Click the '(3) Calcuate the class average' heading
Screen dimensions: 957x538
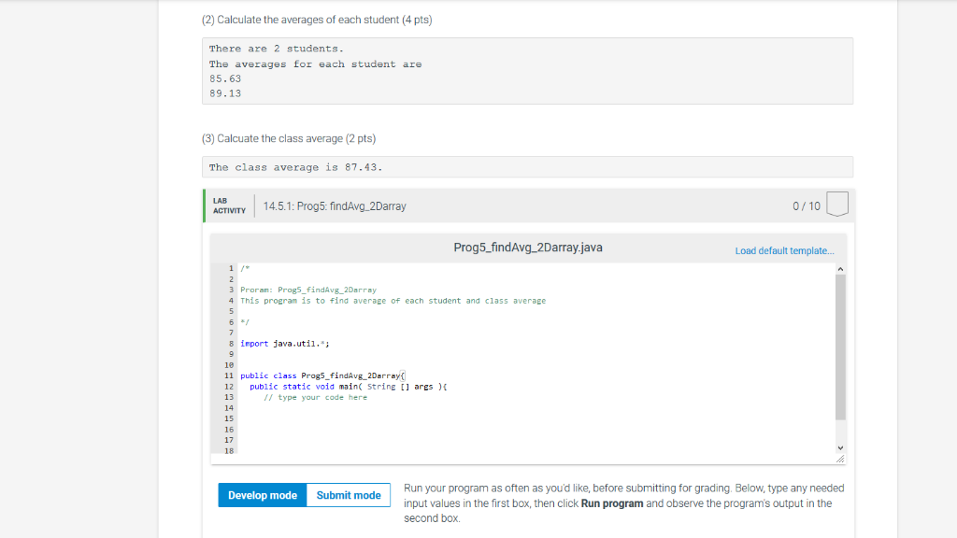pos(289,138)
